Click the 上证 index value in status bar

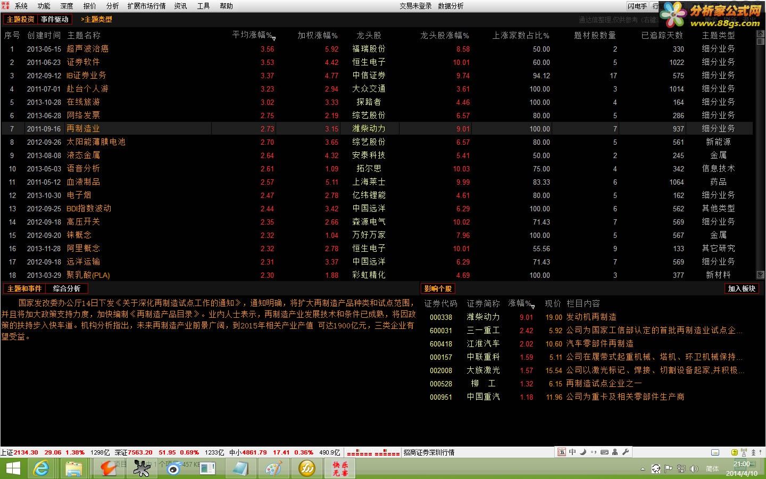26,452
